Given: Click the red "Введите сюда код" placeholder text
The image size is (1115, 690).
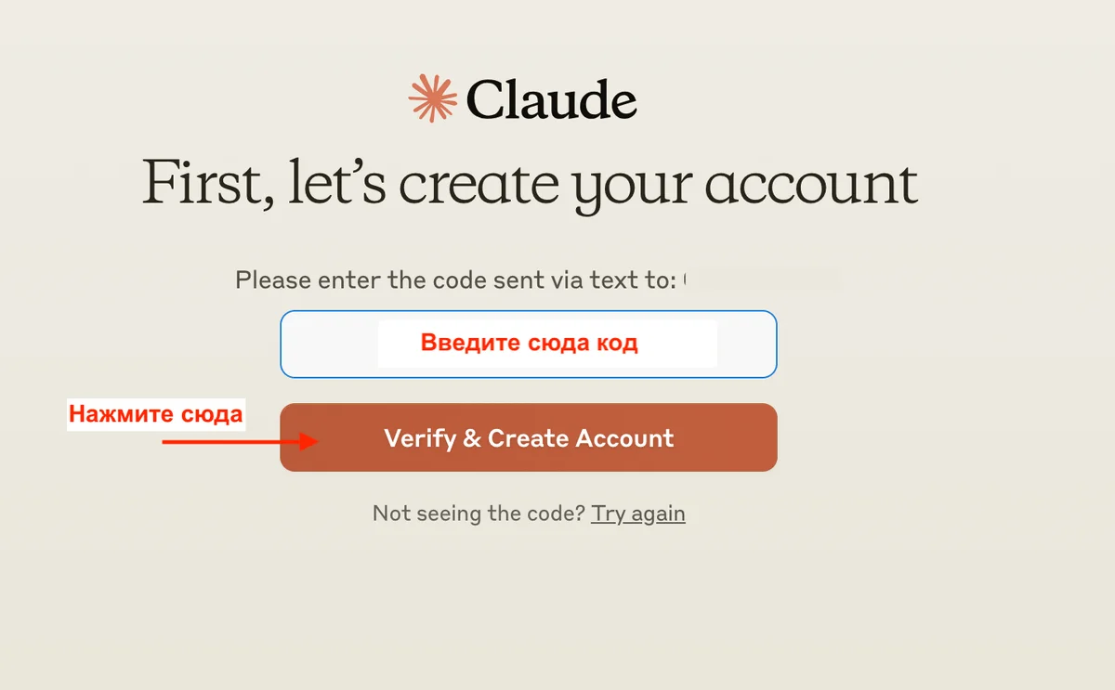Looking at the screenshot, I should click(x=529, y=344).
